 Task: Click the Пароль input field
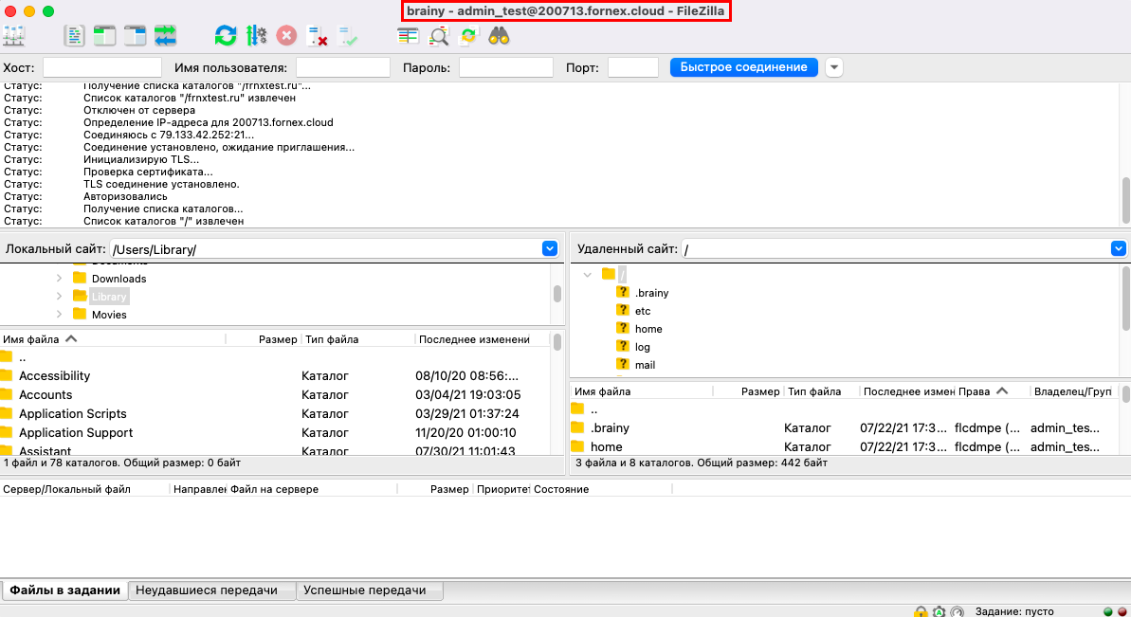coord(505,67)
